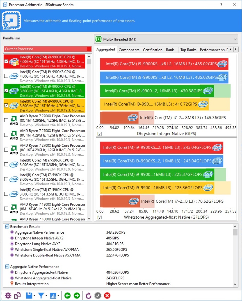The width and height of the screenshot is (242, 301).
Task: Select the Top Ranks tab
Action: pyautogui.click(x=188, y=50)
